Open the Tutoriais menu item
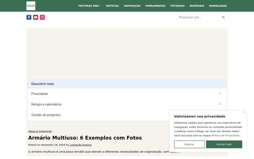Screen dimensions: 254x159 click(x=177, y=6)
